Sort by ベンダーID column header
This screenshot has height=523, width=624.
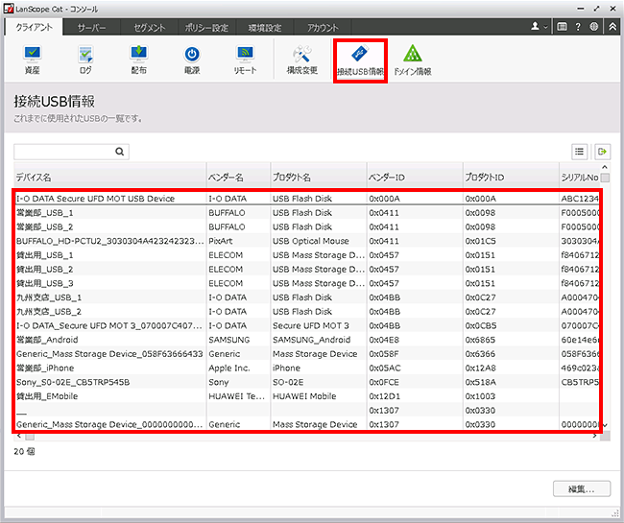click(x=415, y=178)
